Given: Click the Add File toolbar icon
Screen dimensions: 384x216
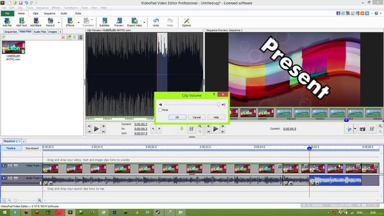Looking at the screenshot, I should point(7,22).
